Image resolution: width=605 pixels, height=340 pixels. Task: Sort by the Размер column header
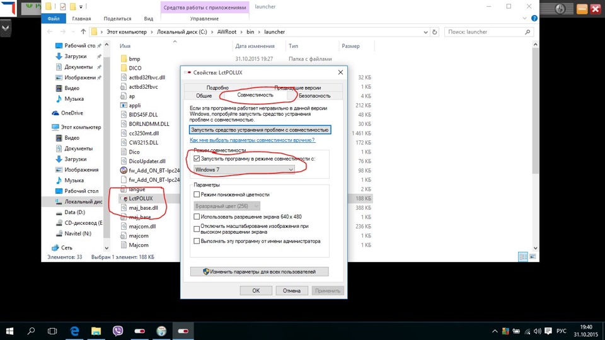coord(351,46)
